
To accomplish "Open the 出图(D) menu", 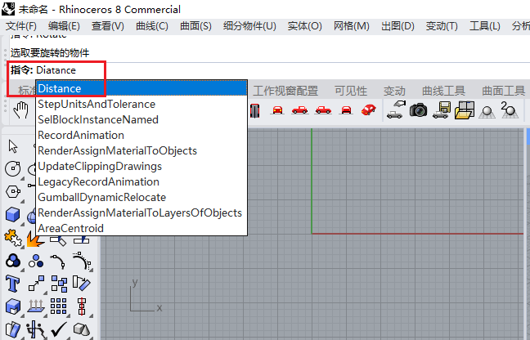I will click(397, 26).
